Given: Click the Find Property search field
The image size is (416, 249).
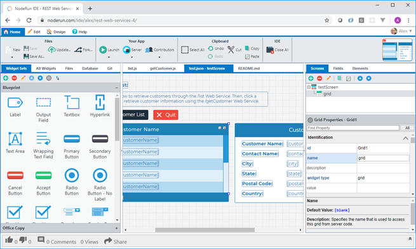Looking at the screenshot, I should 353,128.
